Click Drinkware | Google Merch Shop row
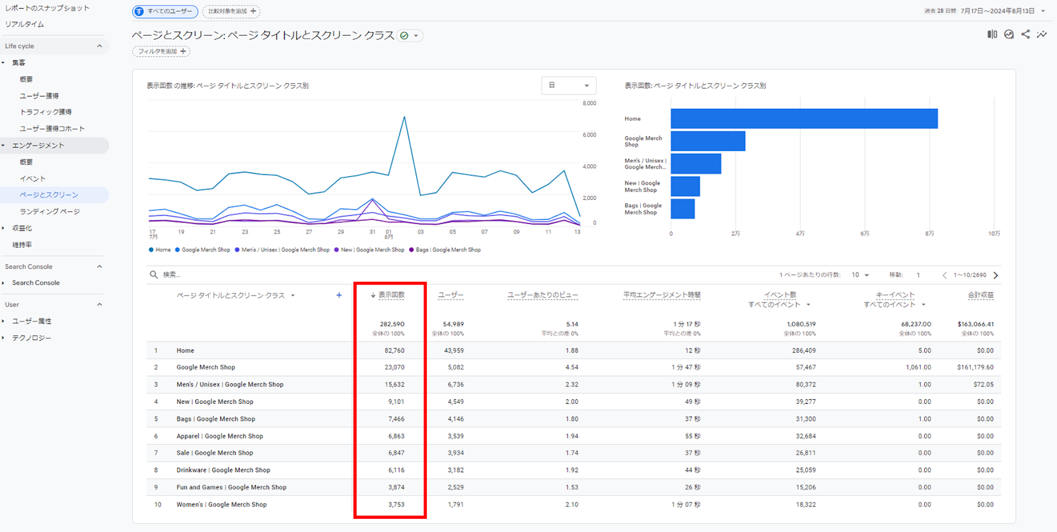Screen dimensions: 1057x532 click(x=223, y=471)
